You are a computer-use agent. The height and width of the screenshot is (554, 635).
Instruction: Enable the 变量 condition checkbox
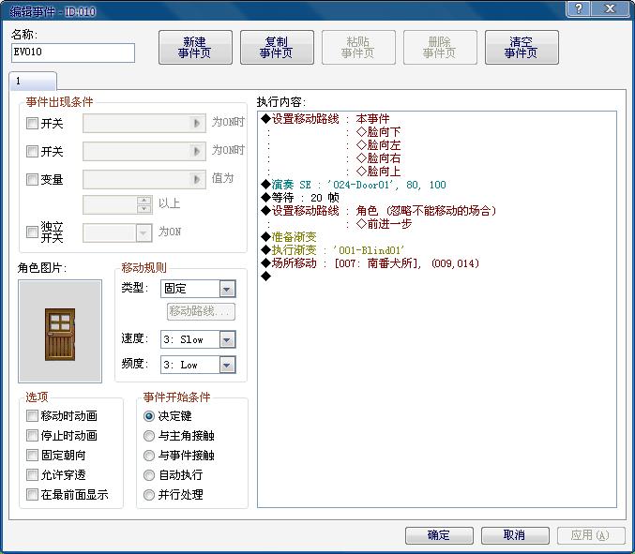[x=32, y=179]
